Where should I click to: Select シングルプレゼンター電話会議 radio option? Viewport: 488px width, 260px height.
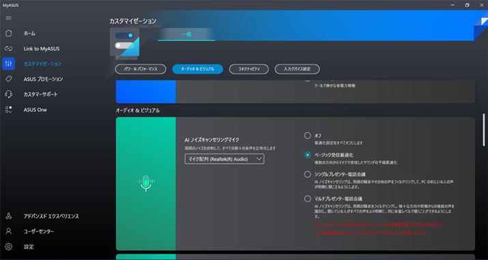tap(308, 174)
